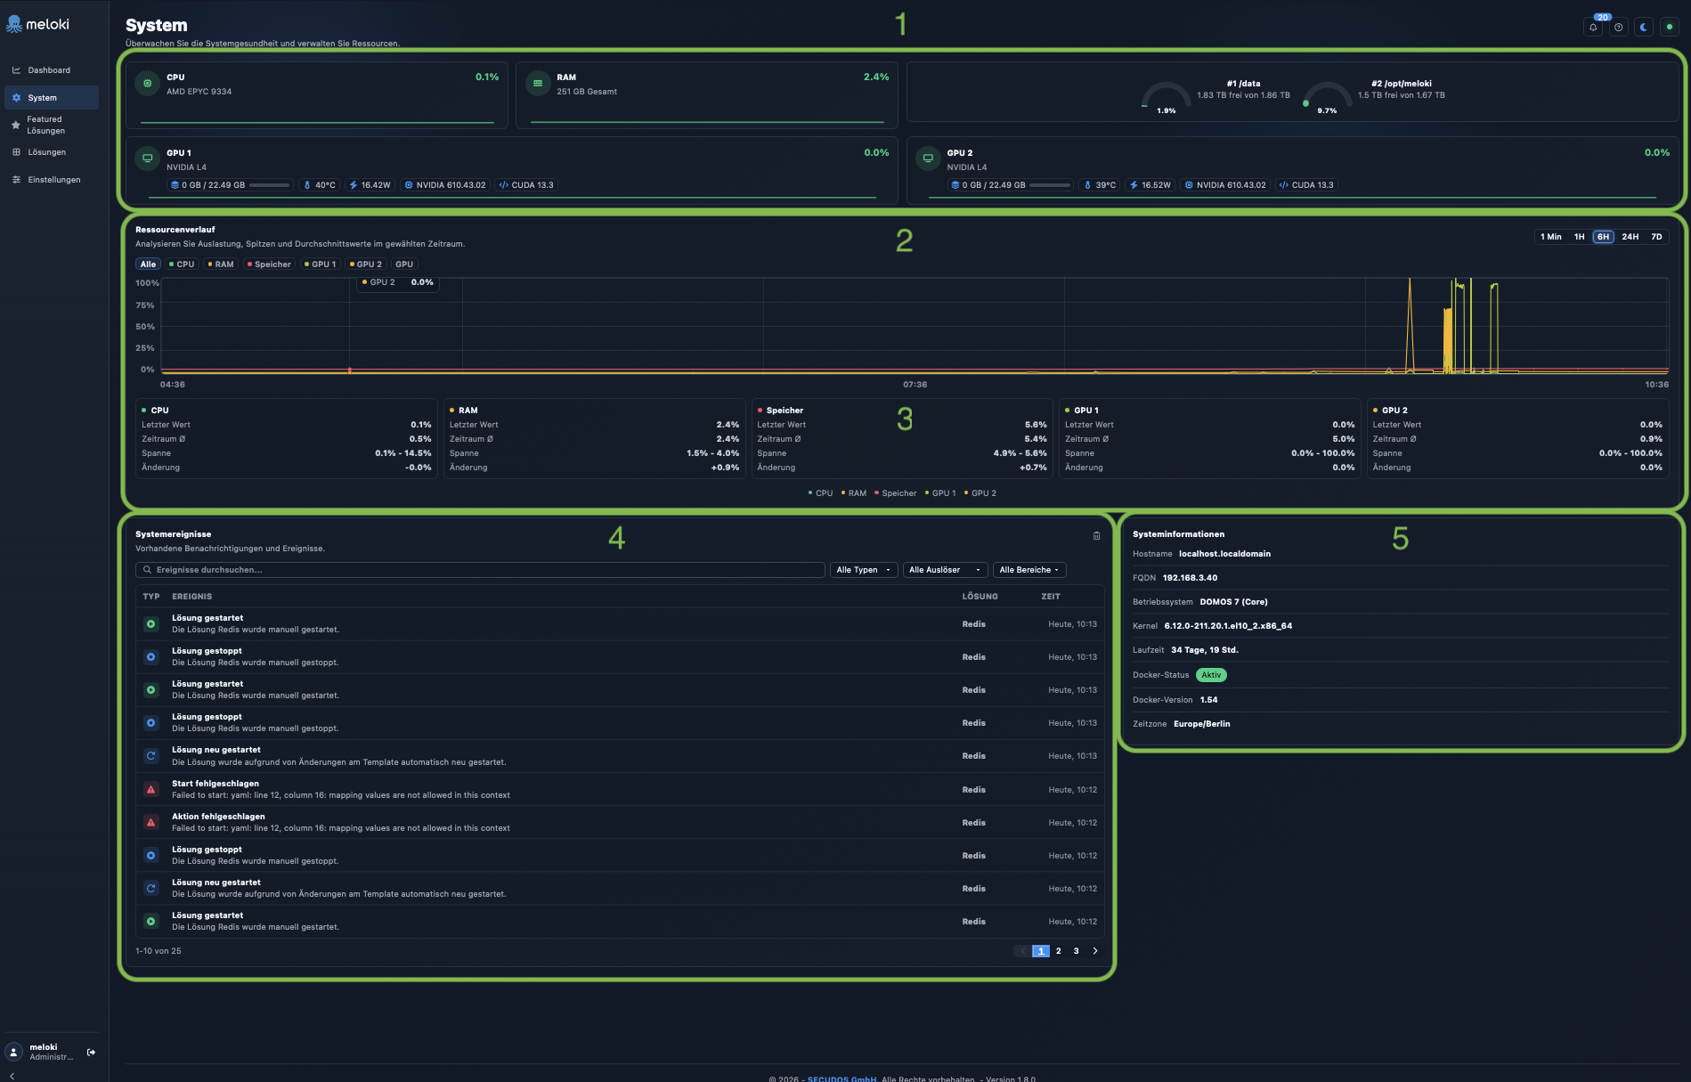Toggle the Speicher series filter chip

pyautogui.click(x=270, y=264)
